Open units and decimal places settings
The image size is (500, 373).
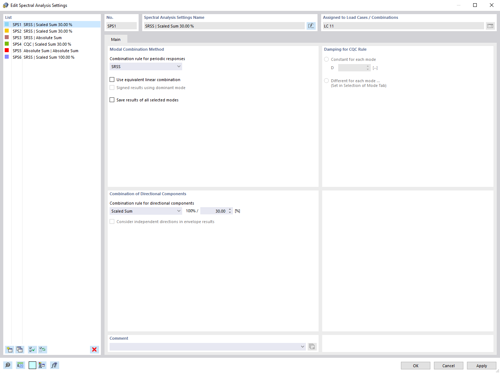click(20, 365)
